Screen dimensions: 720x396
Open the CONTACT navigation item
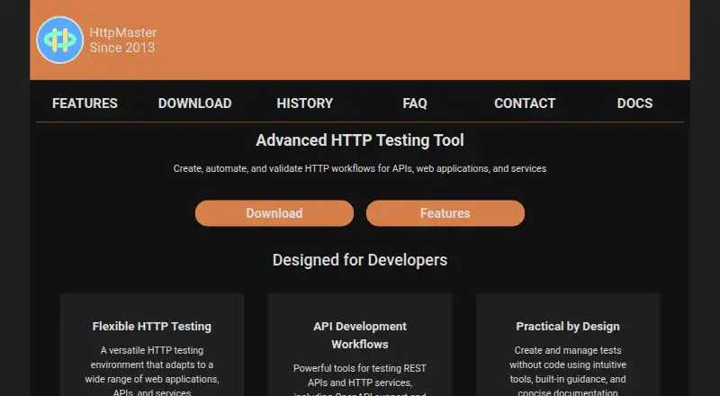(525, 103)
